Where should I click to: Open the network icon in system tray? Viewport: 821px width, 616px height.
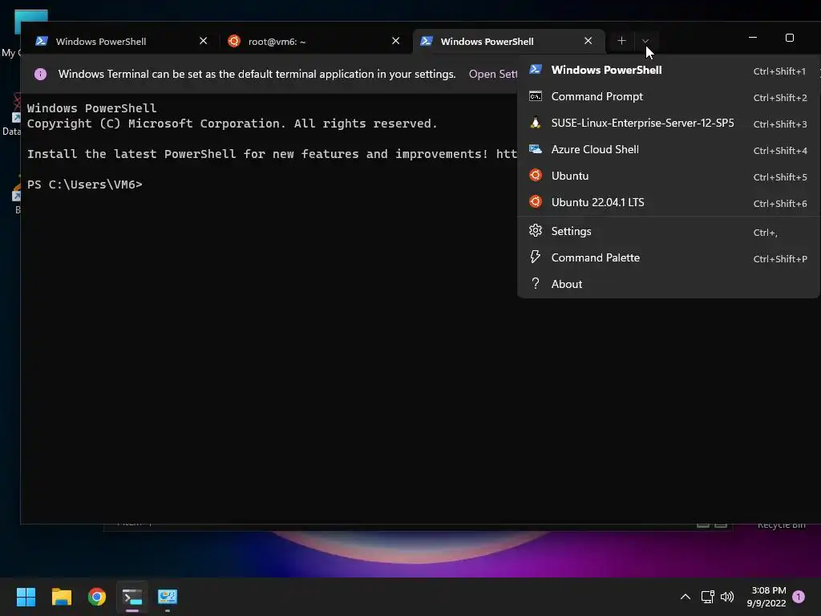[x=707, y=597]
